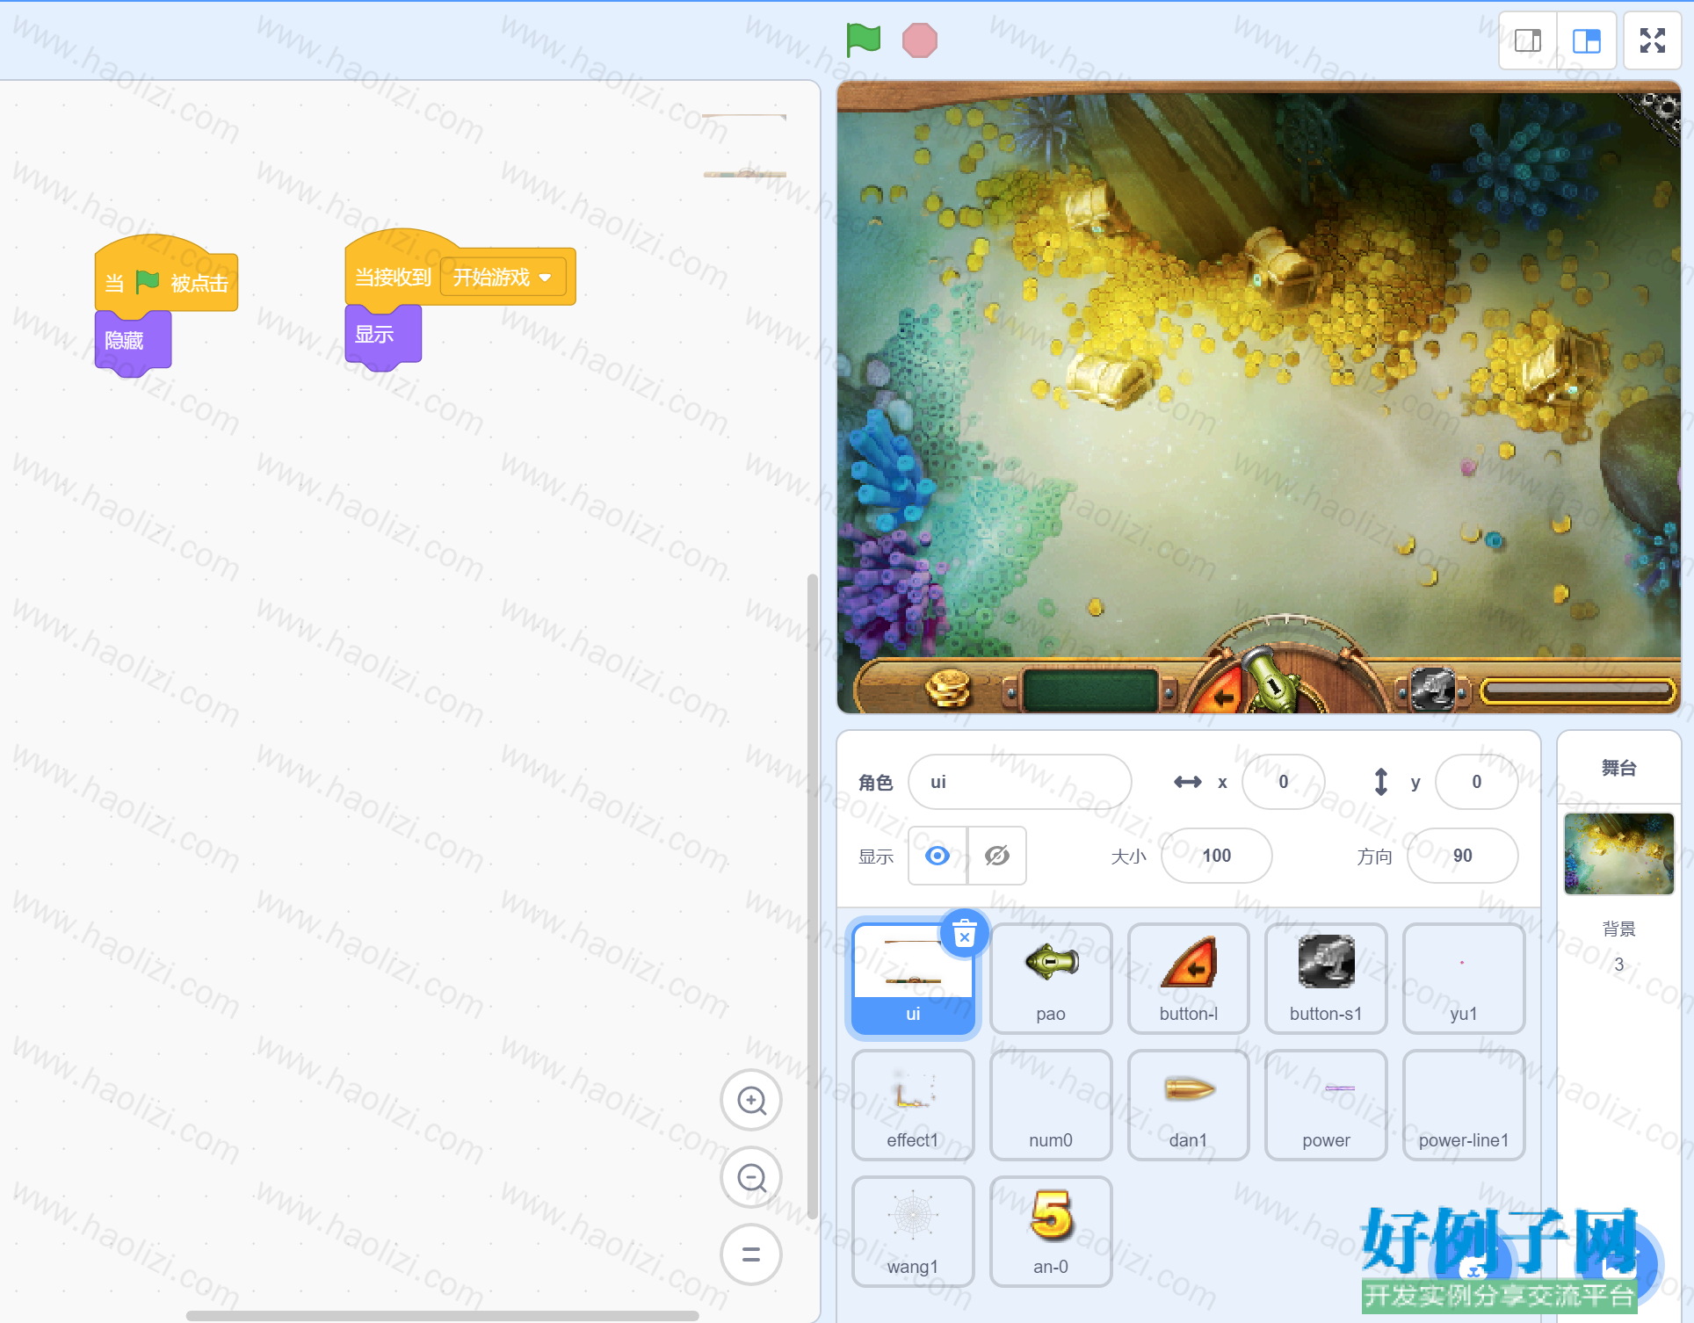Select the stage backdrop thumbnail
Image resolution: width=1694 pixels, height=1323 pixels.
pyautogui.click(x=1618, y=854)
